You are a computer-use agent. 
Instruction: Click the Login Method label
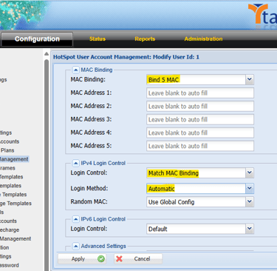click(89, 188)
